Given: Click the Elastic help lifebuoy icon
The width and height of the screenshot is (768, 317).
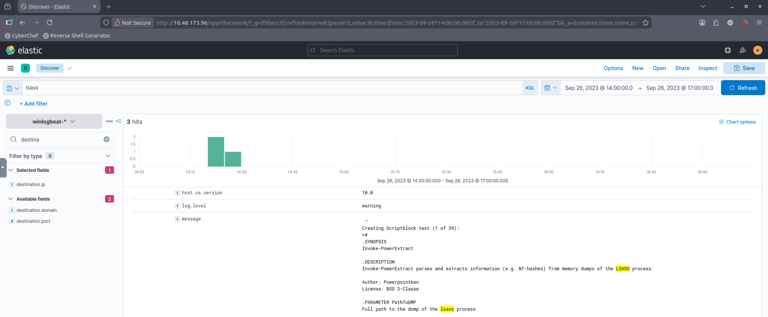Looking at the screenshot, I should click(x=727, y=50).
